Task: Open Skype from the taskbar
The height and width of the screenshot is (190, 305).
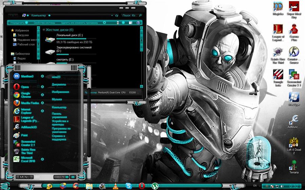Action: point(128,186)
